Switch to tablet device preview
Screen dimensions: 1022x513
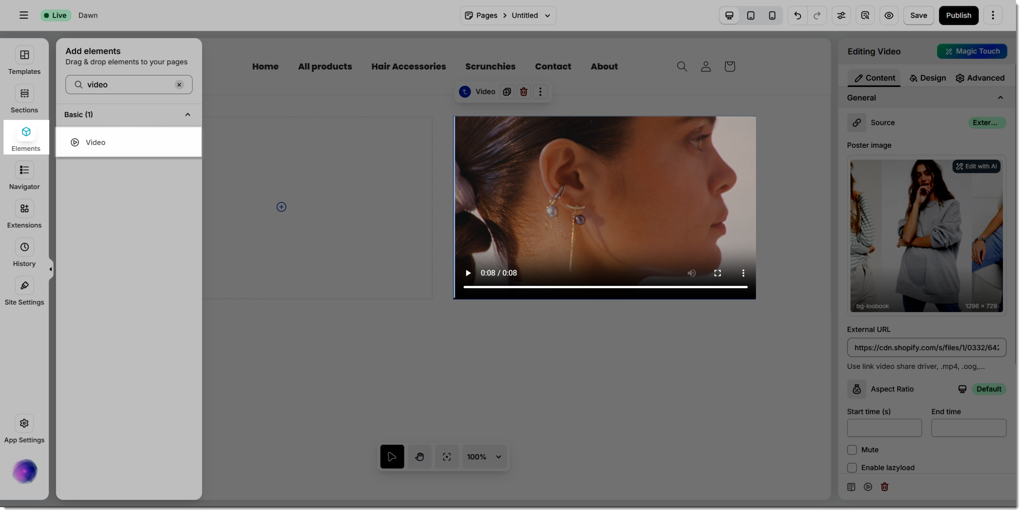[751, 16]
